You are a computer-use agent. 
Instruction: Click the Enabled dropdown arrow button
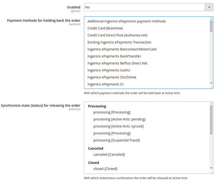coord(209,7)
